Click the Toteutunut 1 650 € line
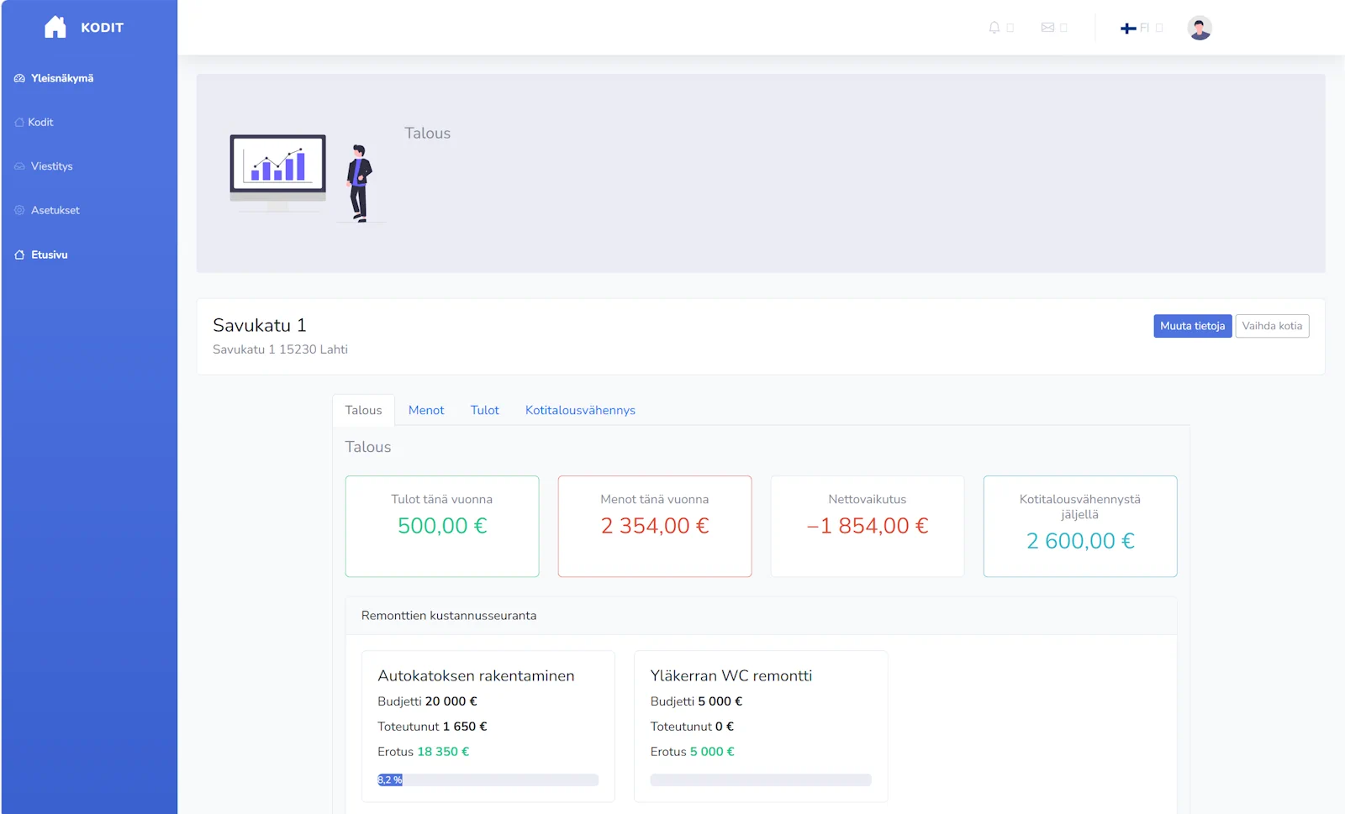Screen dimensions: 1345x814 tap(432, 727)
